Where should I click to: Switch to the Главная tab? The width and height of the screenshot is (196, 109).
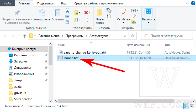[x=24, y=3]
